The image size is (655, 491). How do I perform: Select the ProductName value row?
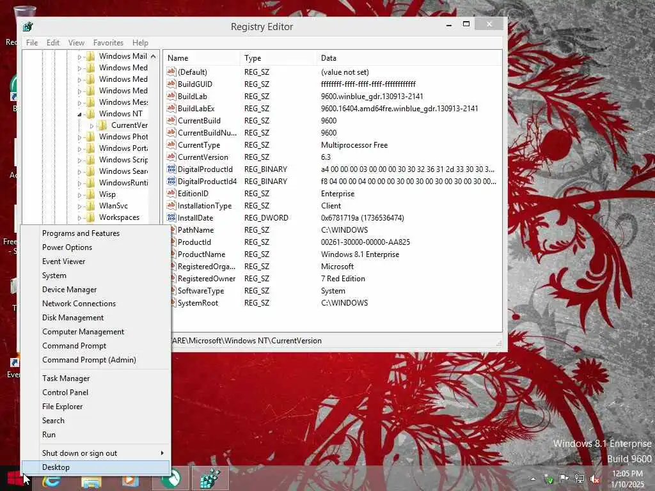[x=333, y=254]
